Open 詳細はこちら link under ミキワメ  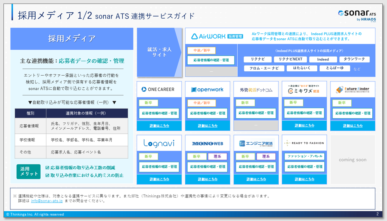(304, 125)
